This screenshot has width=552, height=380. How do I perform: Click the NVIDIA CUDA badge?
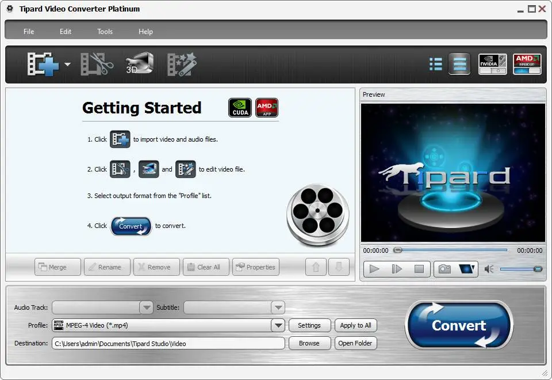[x=240, y=108]
